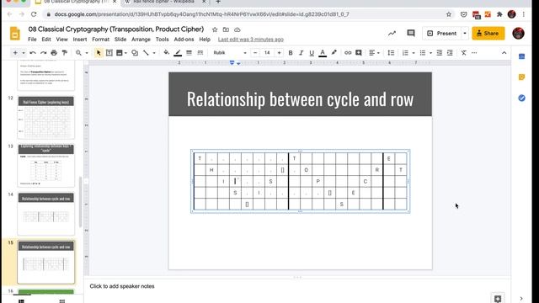The image size is (539, 303).
Task: Expand numbered list style dropdown arrow
Action: tap(414, 53)
